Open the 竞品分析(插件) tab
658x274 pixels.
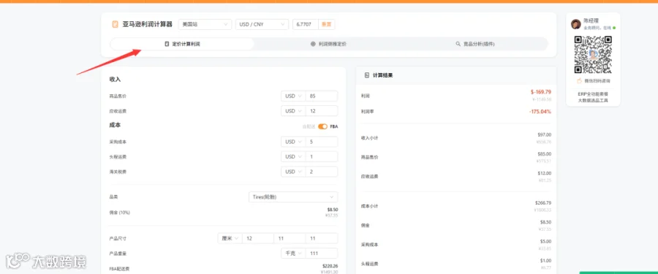click(x=475, y=44)
